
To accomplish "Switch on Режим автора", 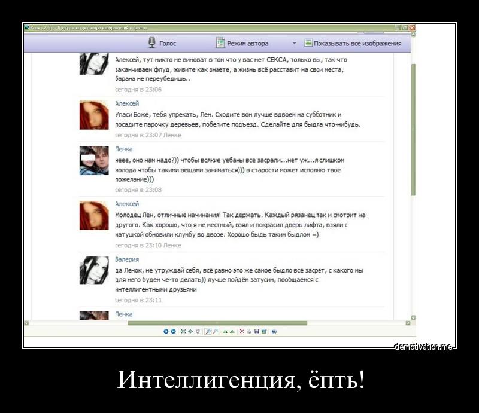I will click(x=248, y=43).
